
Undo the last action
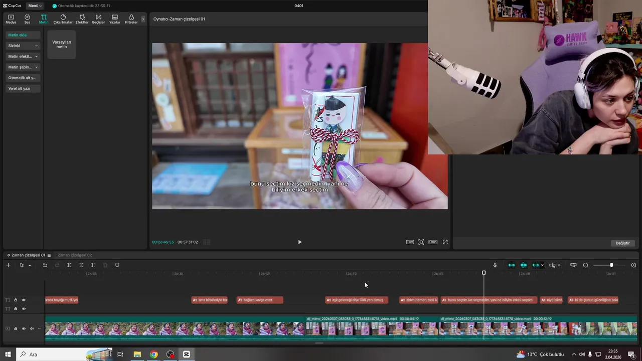click(x=45, y=265)
